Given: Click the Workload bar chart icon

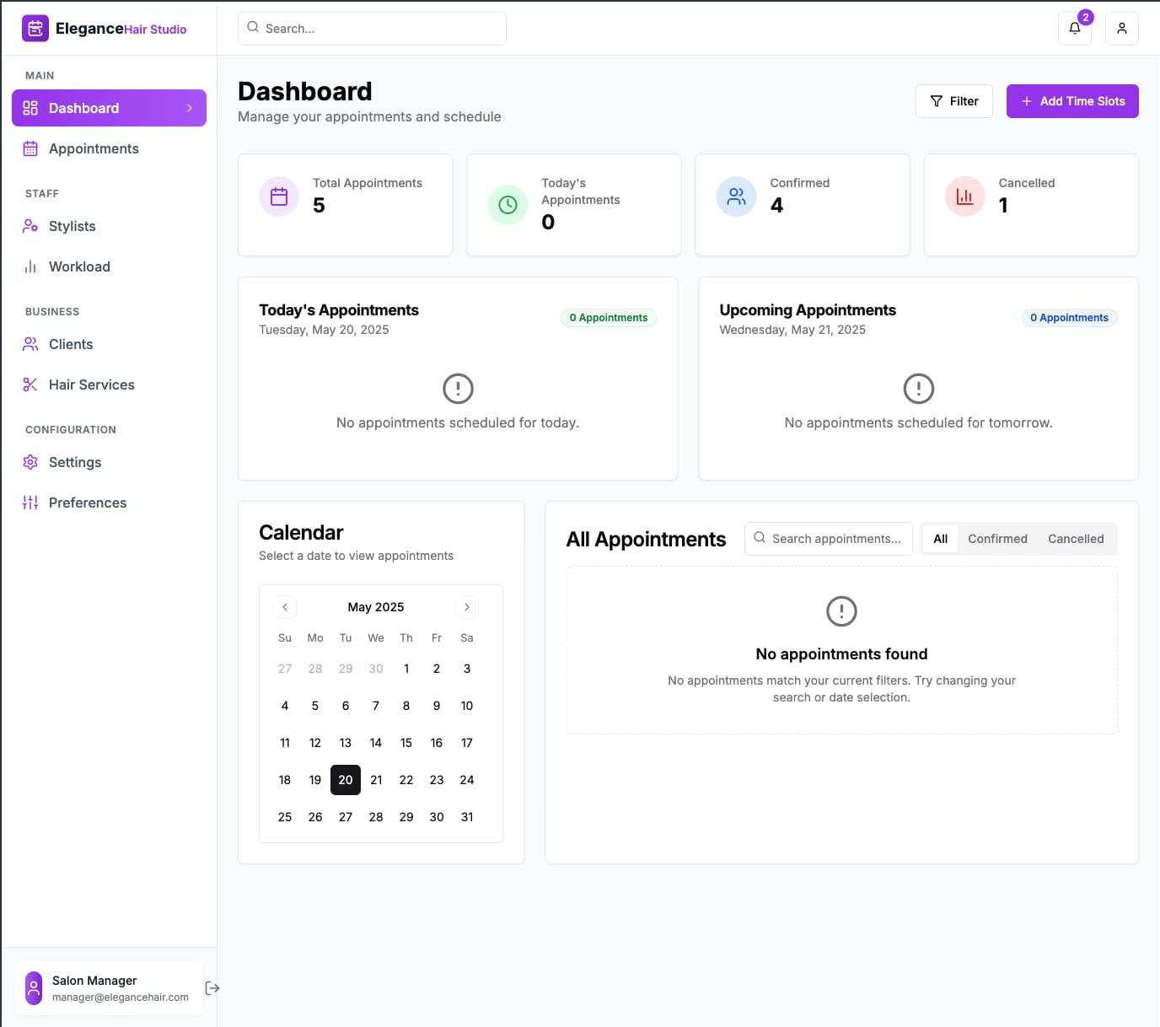Looking at the screenshot, I should click(x=30, y=266).
